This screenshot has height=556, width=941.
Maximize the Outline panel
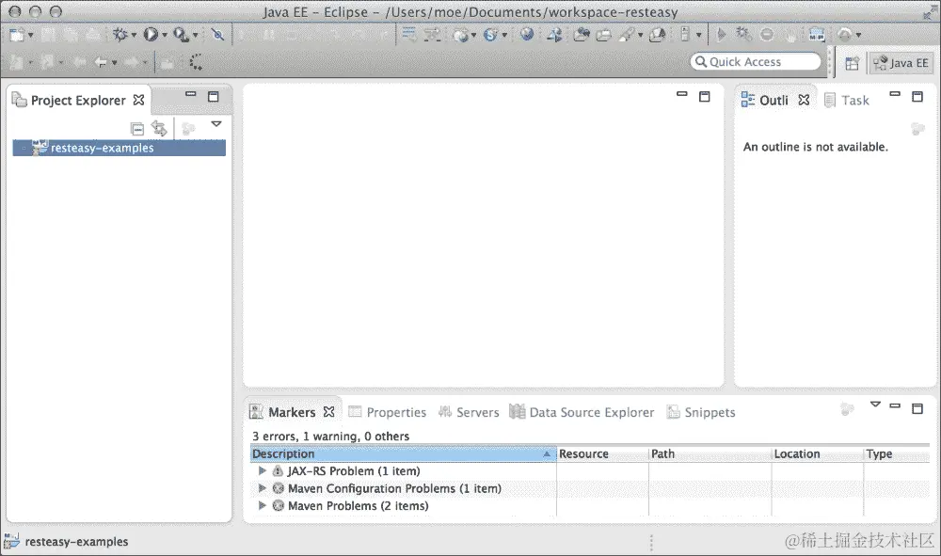(x=917, y=97)
